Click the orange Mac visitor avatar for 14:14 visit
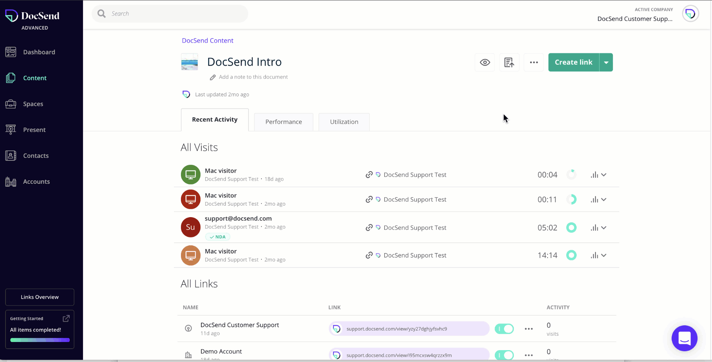712x362 pixels. pyautogui.click(x=191, y=255)
